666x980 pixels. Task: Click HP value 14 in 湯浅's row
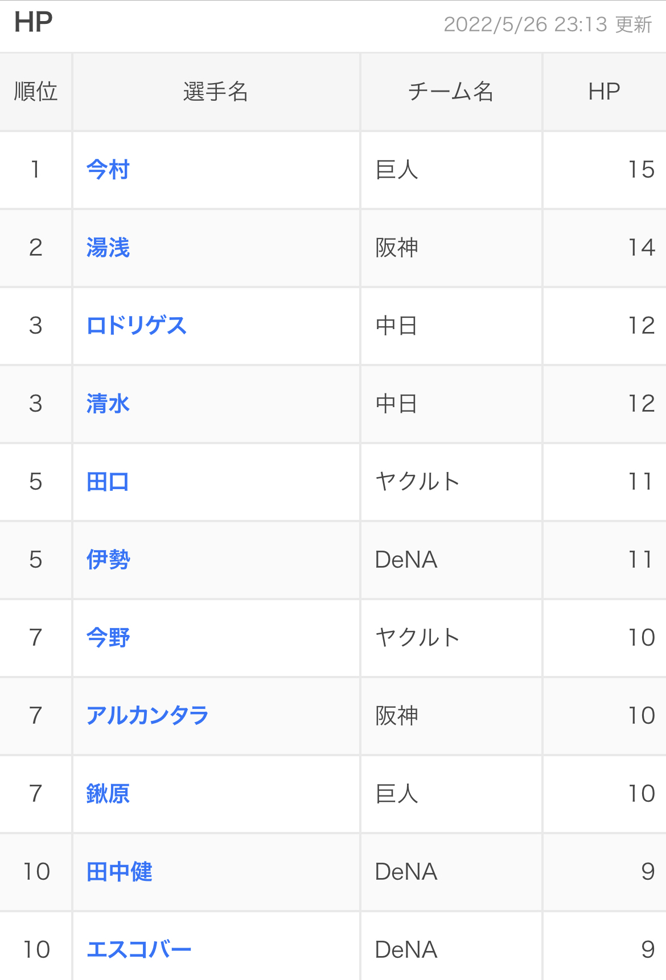click(642, 248)
